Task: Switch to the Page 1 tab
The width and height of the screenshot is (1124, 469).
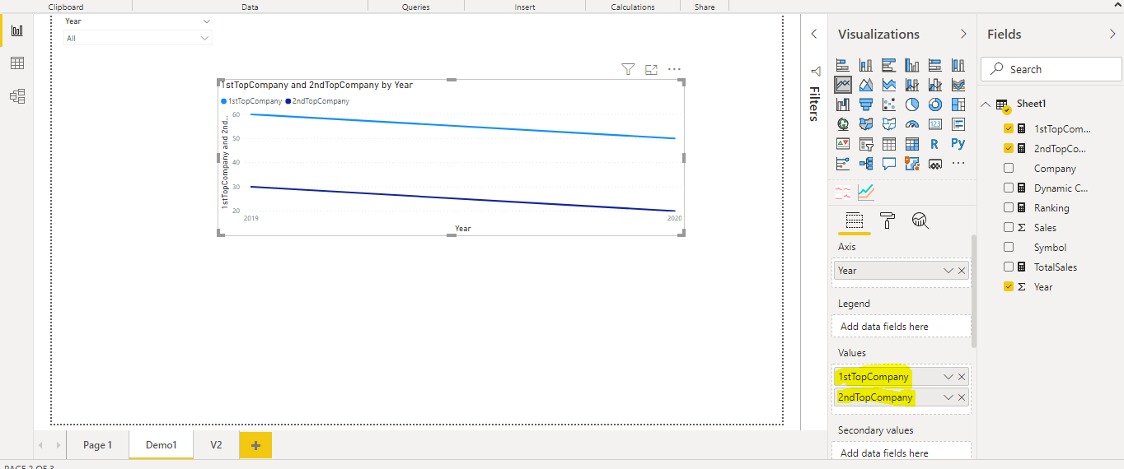Action: coord(97,445)
